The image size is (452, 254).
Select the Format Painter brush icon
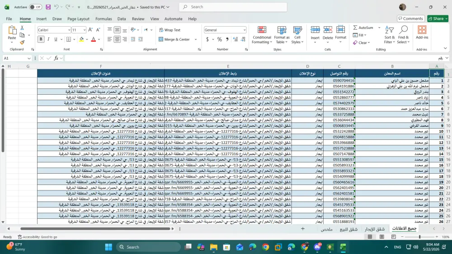tap(22, 42)
